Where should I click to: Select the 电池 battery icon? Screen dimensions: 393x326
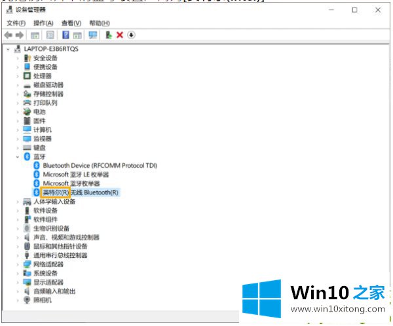27,112
